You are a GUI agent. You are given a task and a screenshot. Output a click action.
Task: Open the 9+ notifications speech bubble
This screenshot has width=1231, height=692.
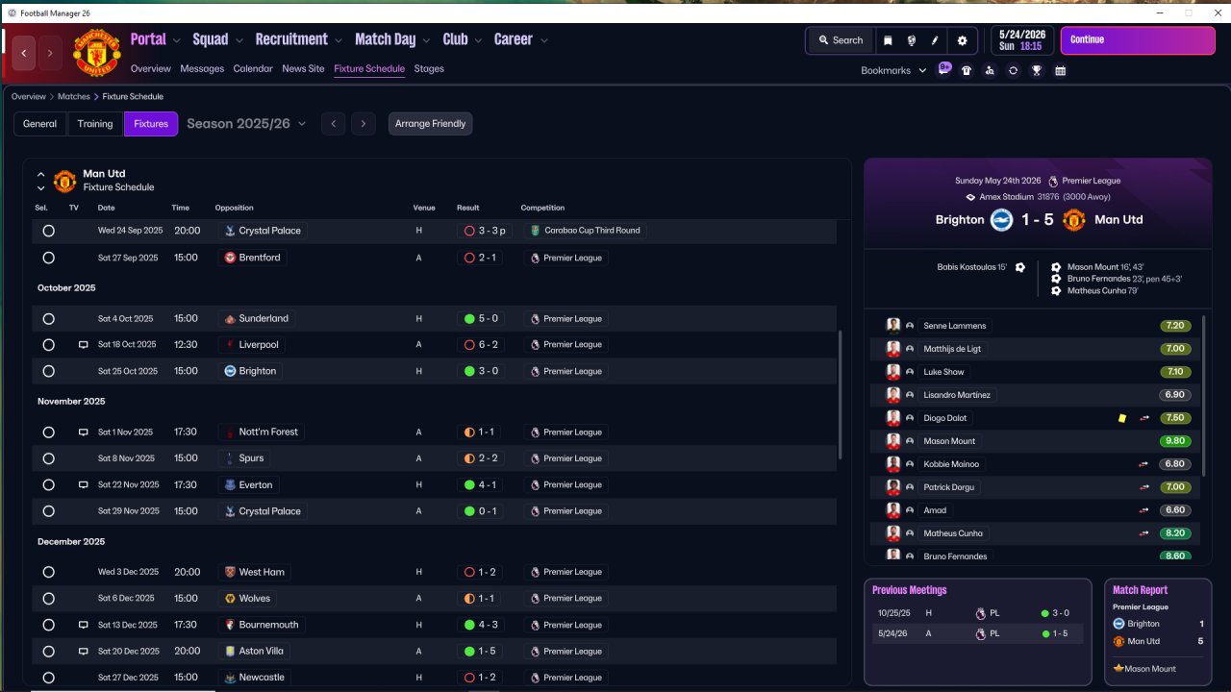[x=945, y=69]
